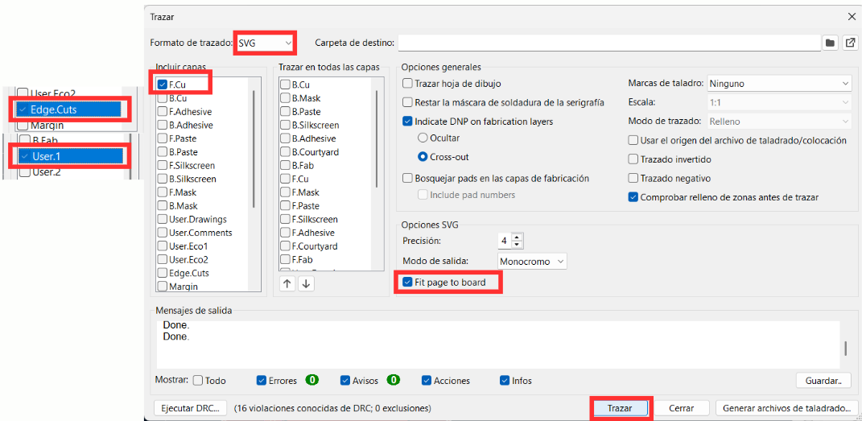Check B.Fab in Trazar en todas las capas

coord(285,166)
